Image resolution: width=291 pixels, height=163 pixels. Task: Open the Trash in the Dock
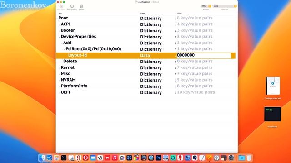click(x=249, y=158)
